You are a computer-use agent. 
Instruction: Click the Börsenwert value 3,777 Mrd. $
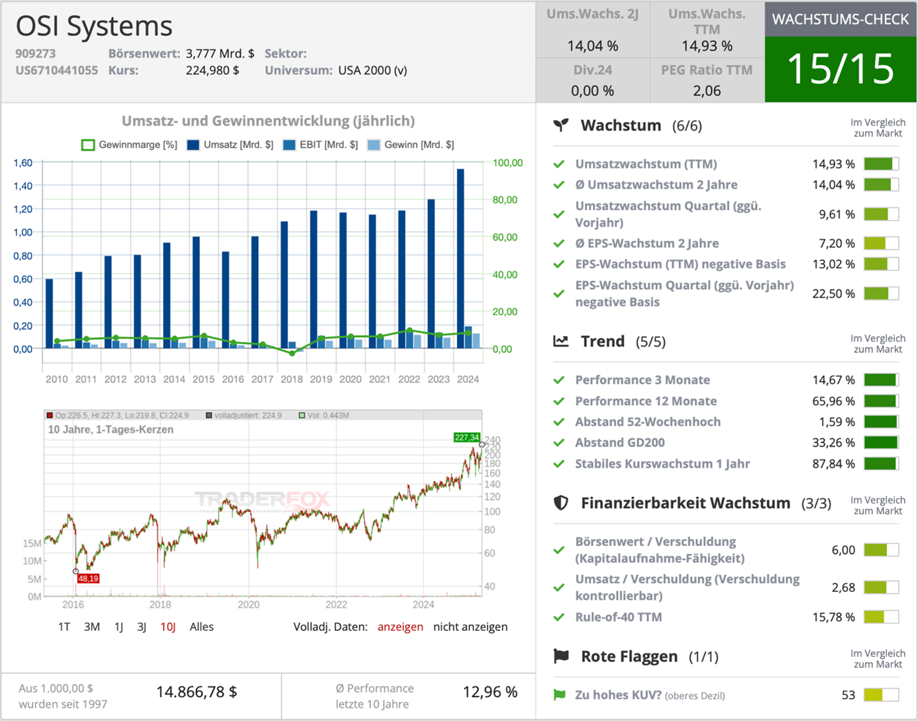(220, 54)
